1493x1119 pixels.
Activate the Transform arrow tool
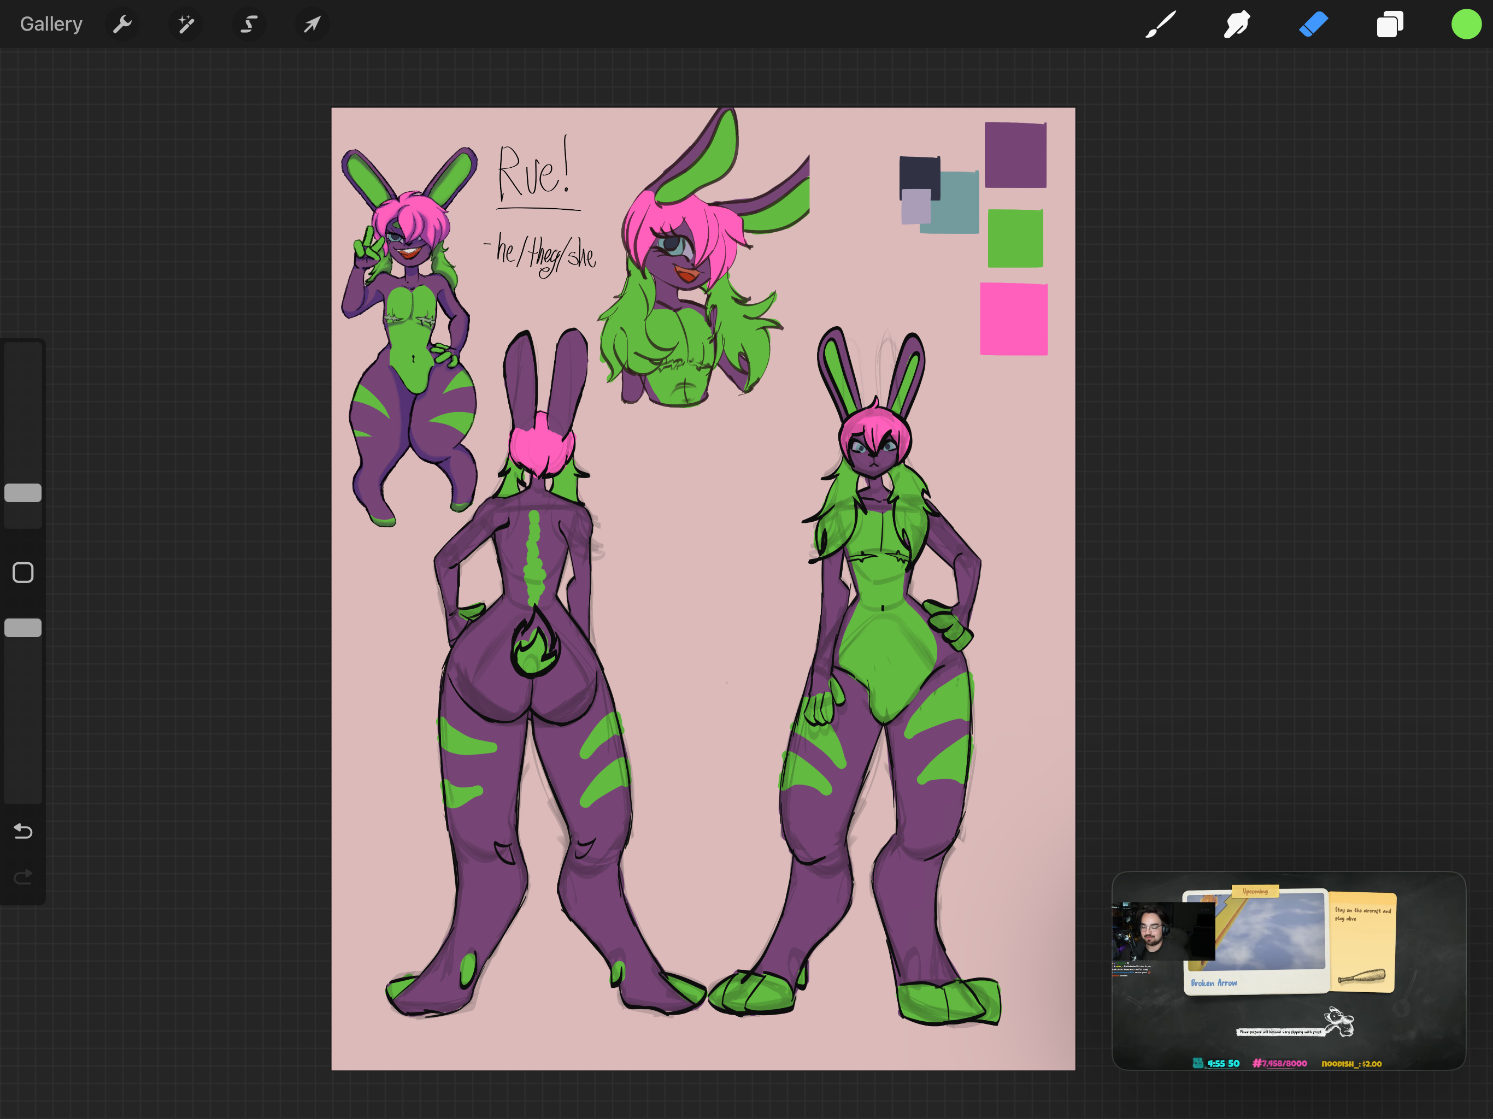point(312,24)
